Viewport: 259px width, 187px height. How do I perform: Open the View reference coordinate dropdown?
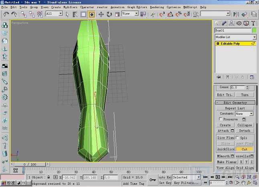point(130,14)
